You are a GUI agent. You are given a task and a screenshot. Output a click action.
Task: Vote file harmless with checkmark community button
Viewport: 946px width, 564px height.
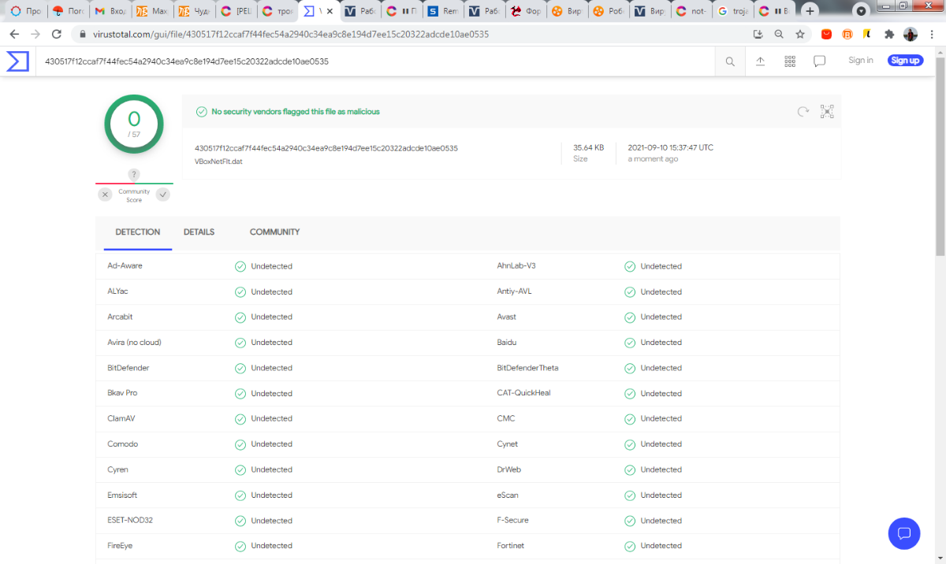[x=163, y=195]
